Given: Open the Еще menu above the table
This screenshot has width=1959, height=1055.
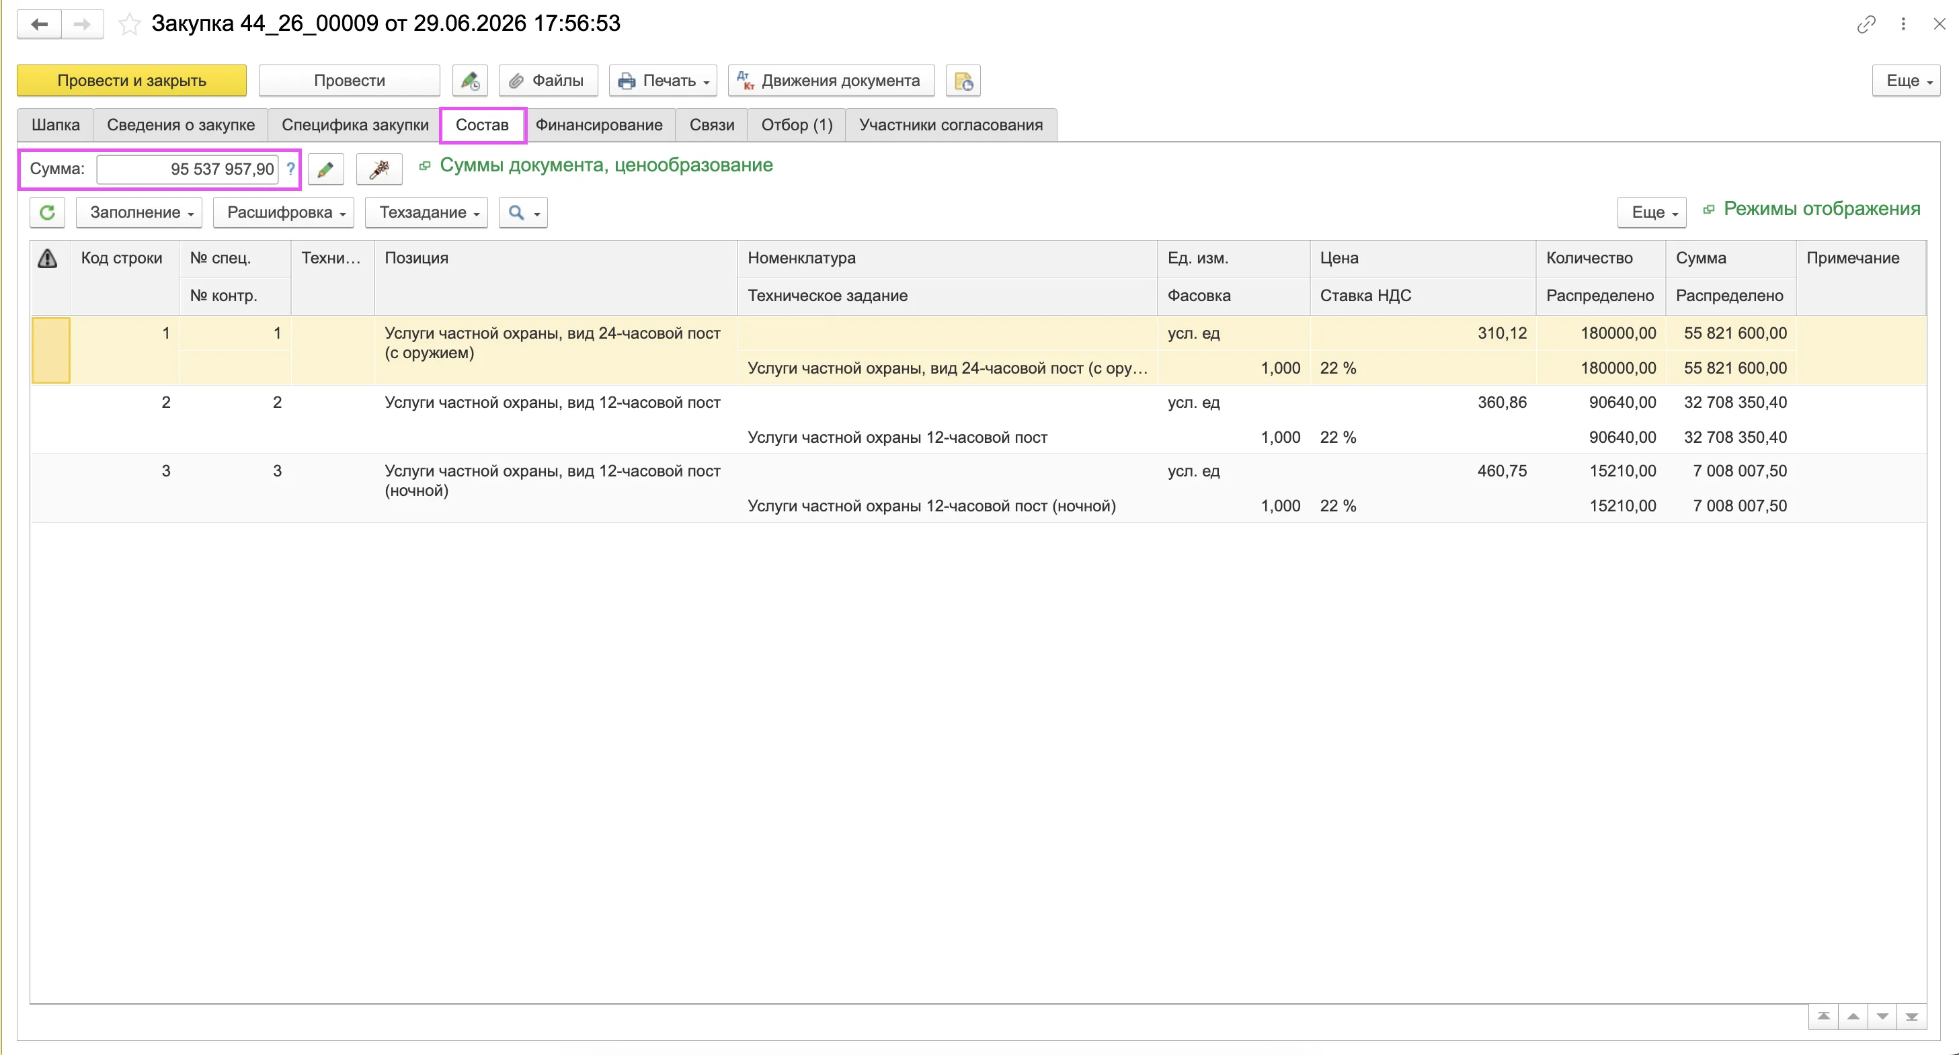Looking at the screenshot, I should (1652, 213).
